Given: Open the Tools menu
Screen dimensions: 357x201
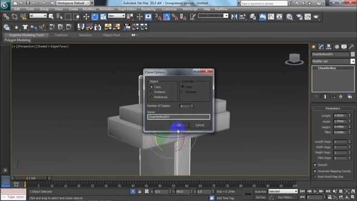Looking at the screenshot, I should point(30,9).
